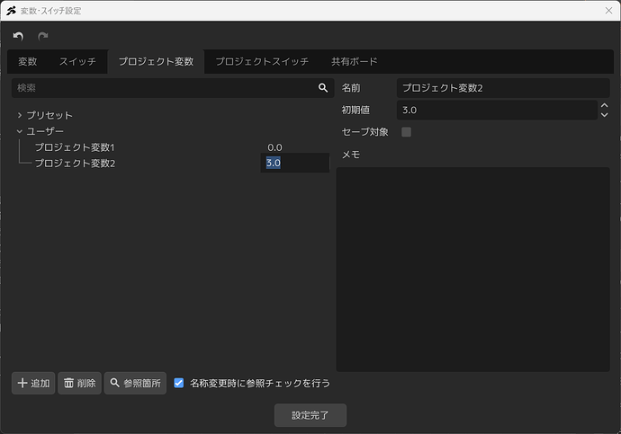Click the 設定完了 button

310,415
